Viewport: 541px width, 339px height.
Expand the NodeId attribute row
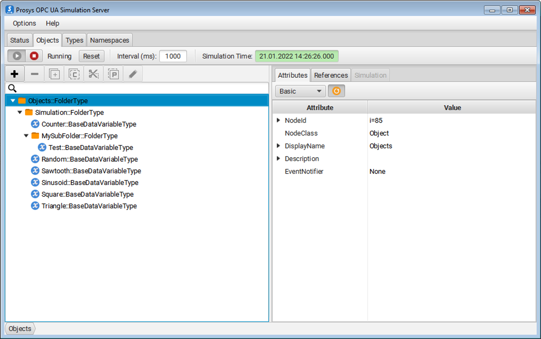278,120
